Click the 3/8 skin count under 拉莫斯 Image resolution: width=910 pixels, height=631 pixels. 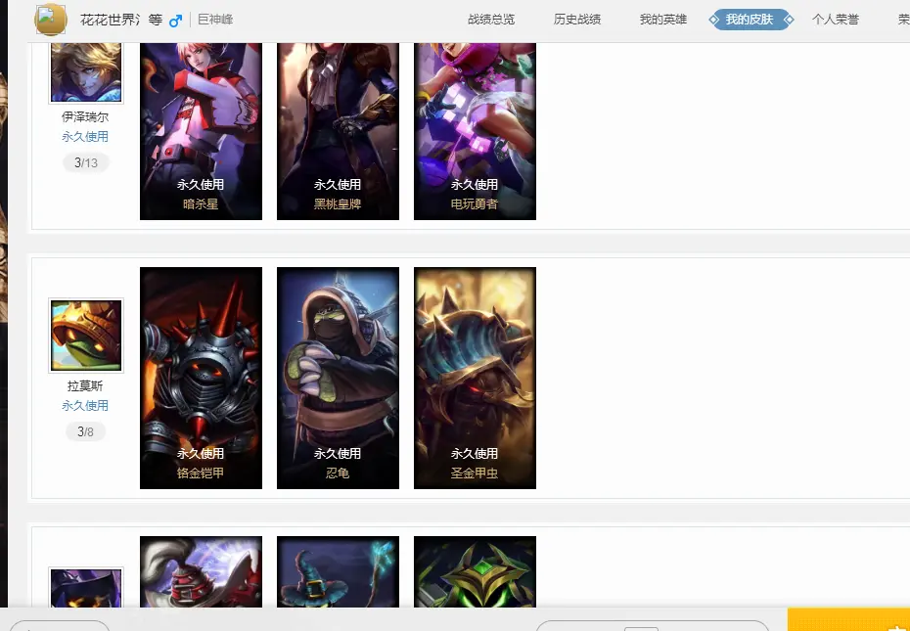[85, 431]
